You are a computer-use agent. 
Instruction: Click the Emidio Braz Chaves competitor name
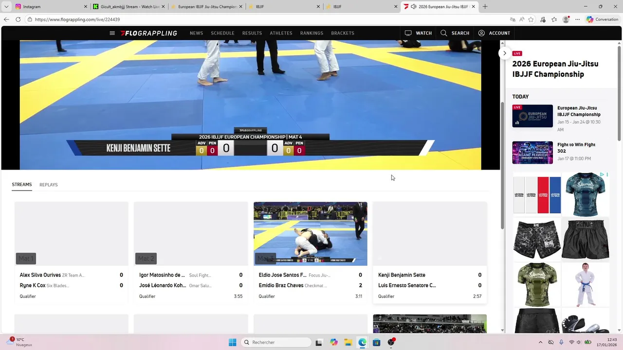coord(281,286)
